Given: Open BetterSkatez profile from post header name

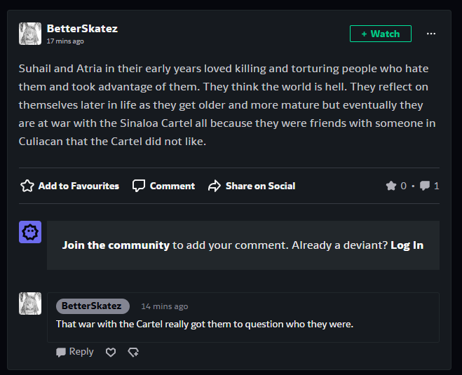Looking at the screenshot, I should [82, 29].
